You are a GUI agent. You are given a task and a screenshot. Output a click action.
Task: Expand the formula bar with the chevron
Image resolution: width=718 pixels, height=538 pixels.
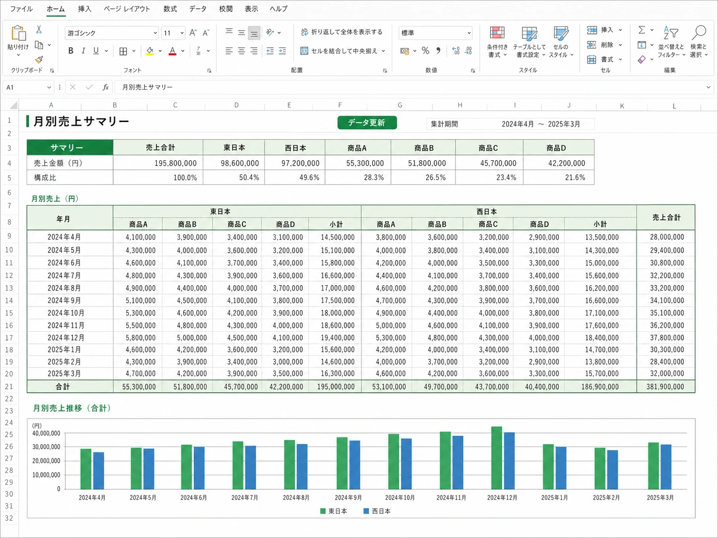[709, 87]
